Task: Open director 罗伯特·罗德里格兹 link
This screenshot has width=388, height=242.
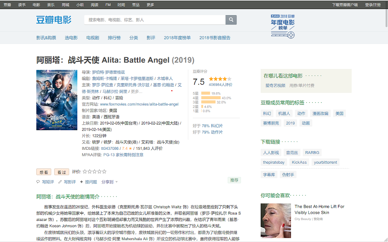Action: click(109, 72)
